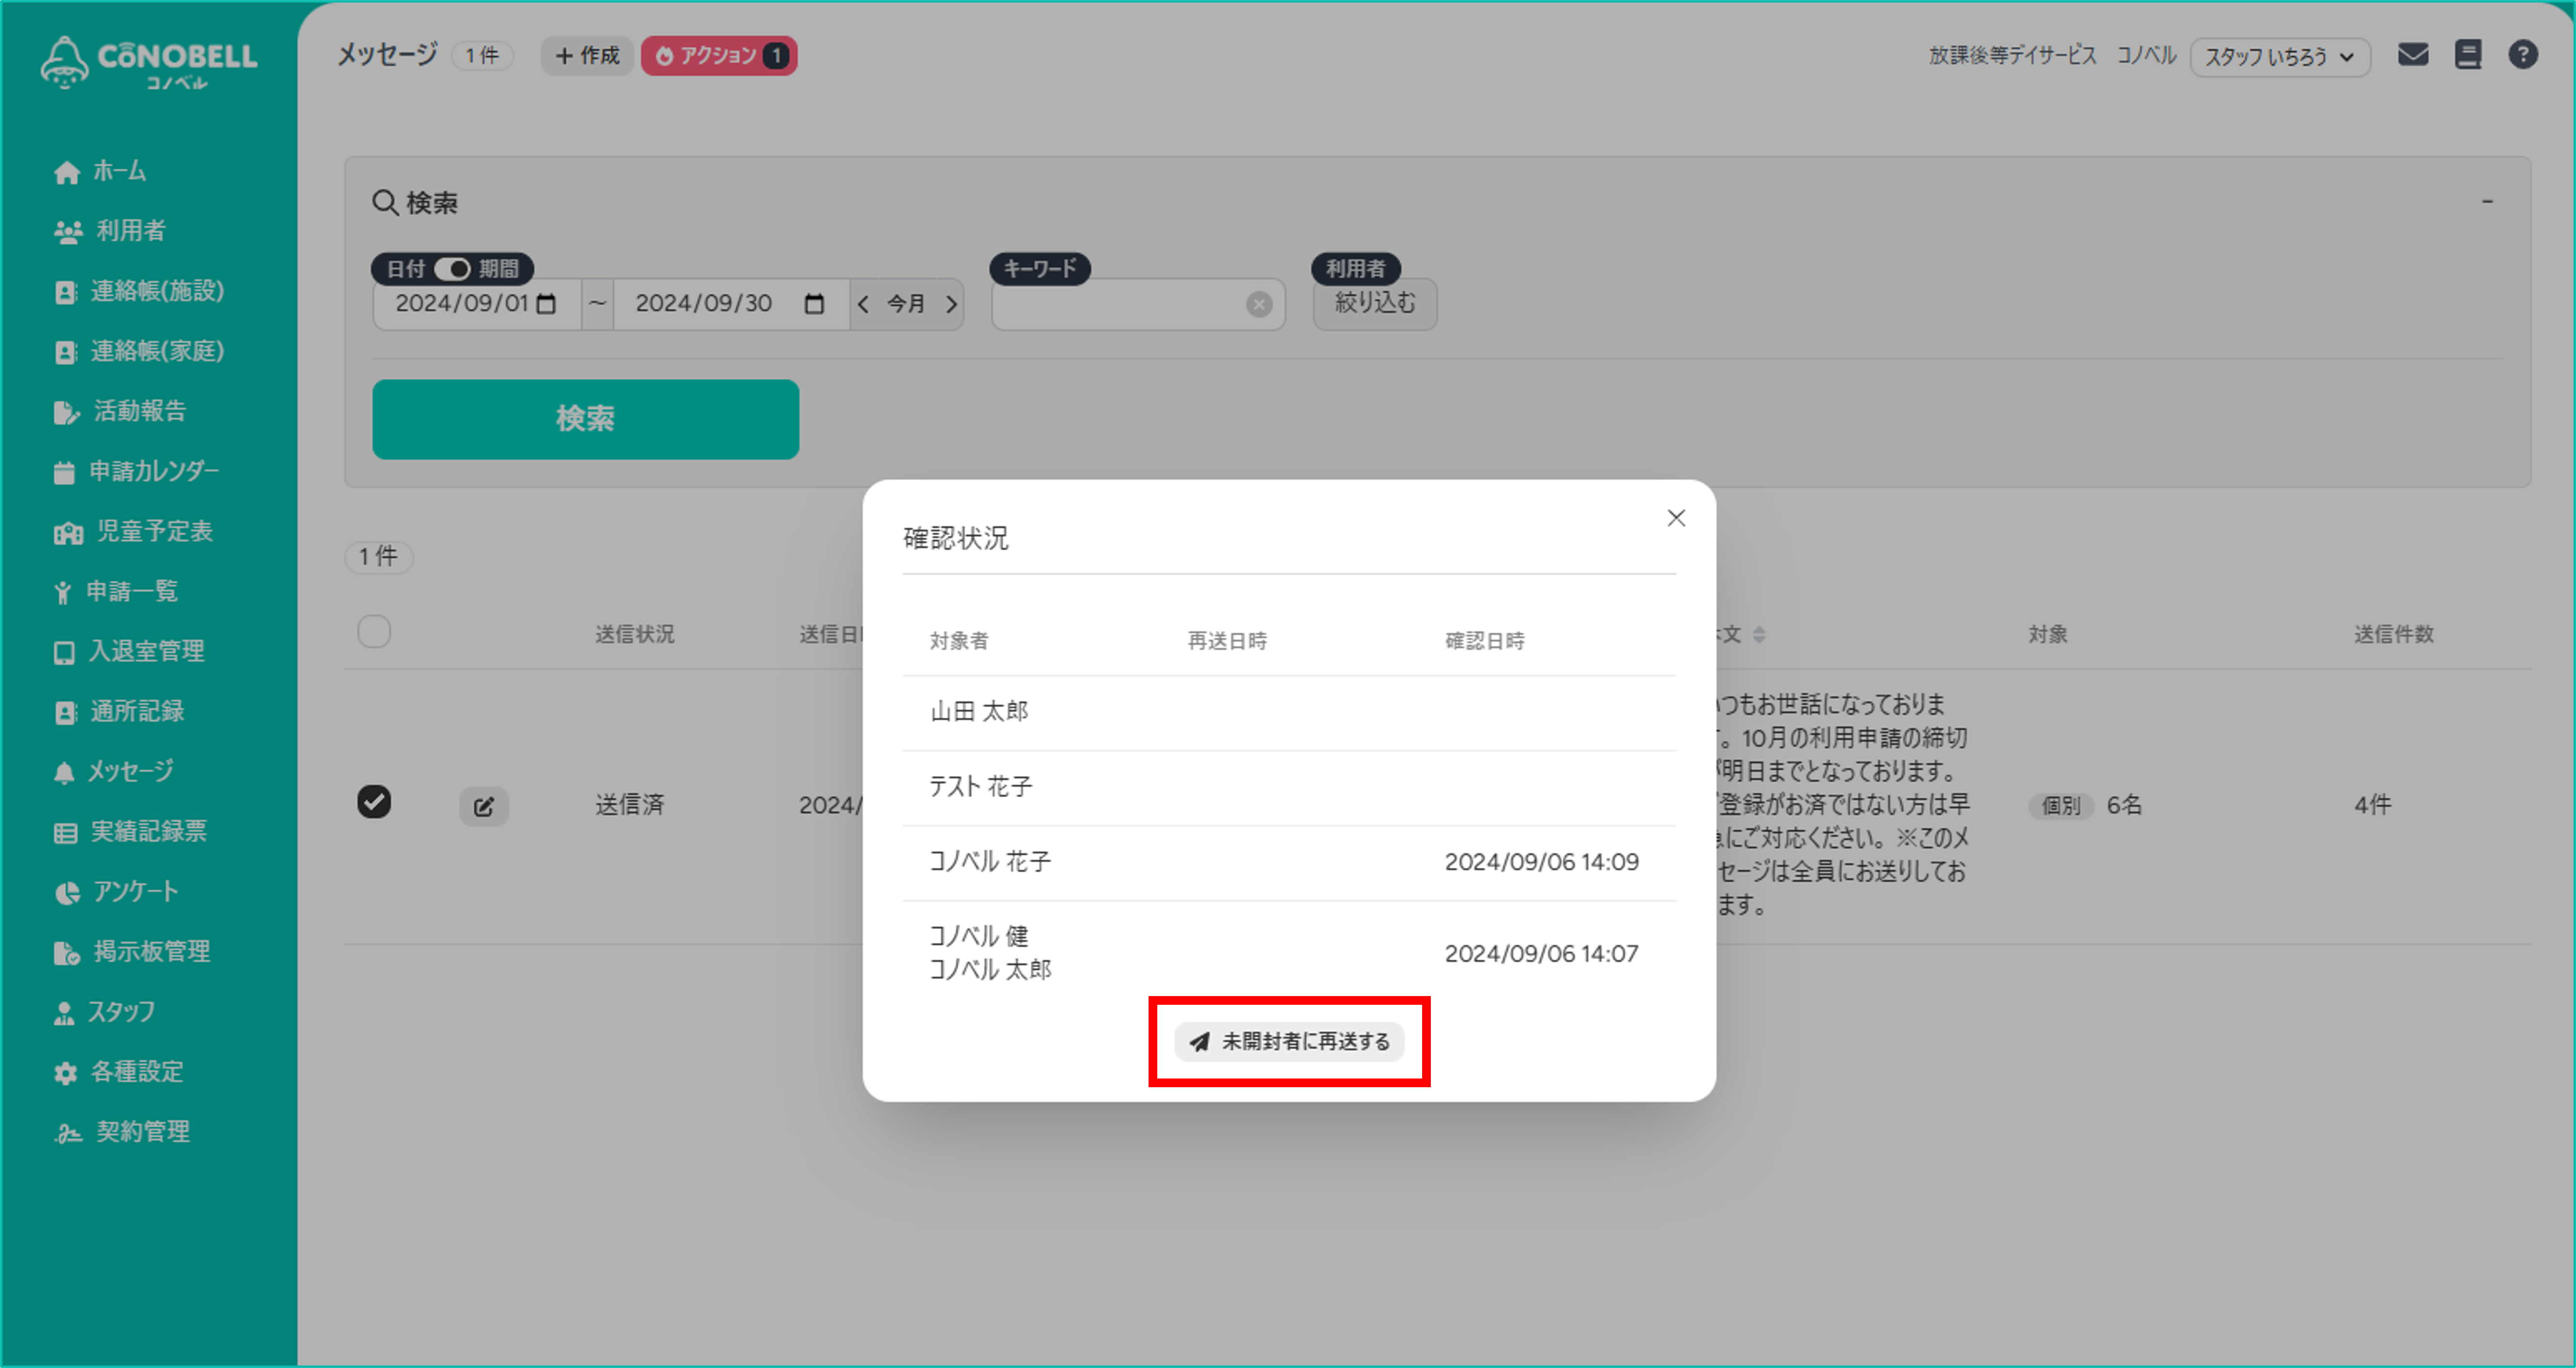Open the red アクション button
Screen dimensions: 2576x1368
[719, 55]
